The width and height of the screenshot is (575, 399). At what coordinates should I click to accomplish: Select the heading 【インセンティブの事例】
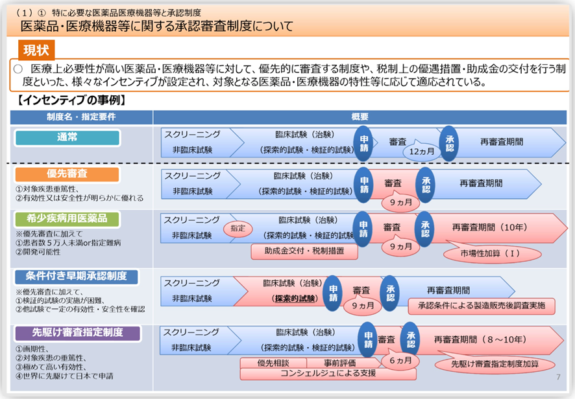(72, 100)
